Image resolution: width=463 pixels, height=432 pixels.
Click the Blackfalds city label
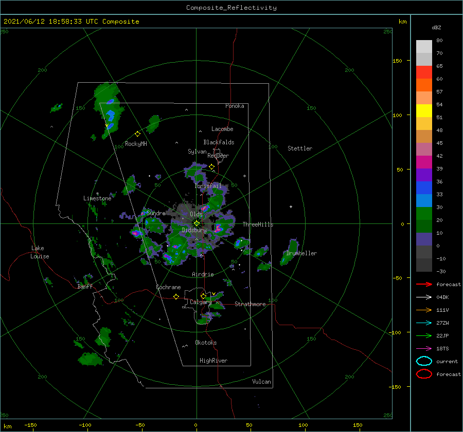219,142
